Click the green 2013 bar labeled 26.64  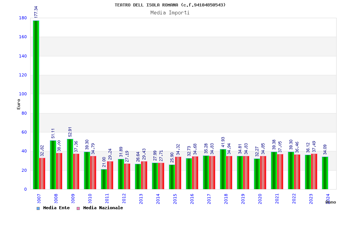click(138, 177)
